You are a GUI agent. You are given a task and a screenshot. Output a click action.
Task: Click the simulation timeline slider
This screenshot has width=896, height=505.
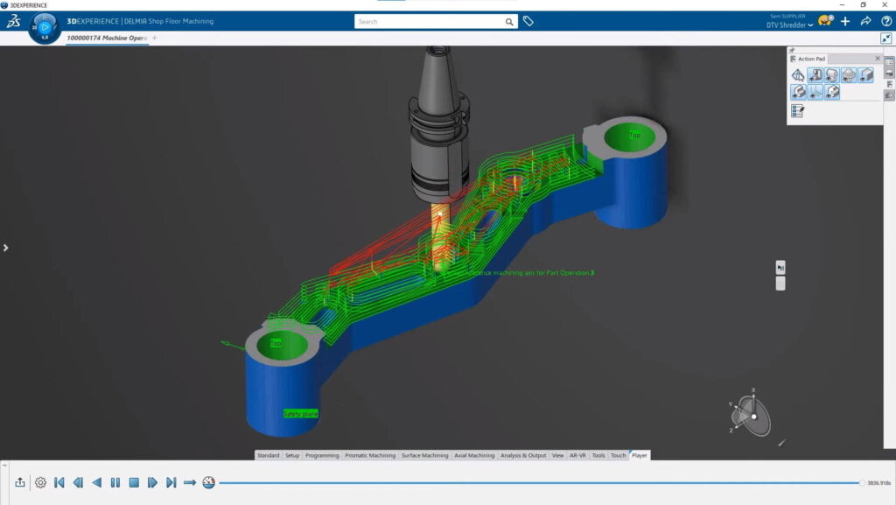tap(538, 482)
